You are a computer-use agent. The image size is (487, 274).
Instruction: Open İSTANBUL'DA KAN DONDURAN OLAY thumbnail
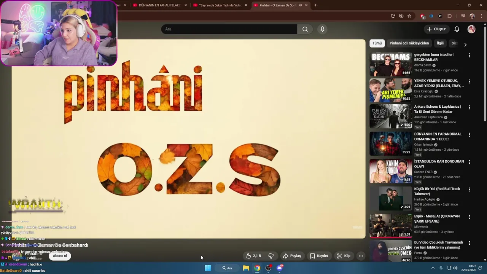point(391,171)
